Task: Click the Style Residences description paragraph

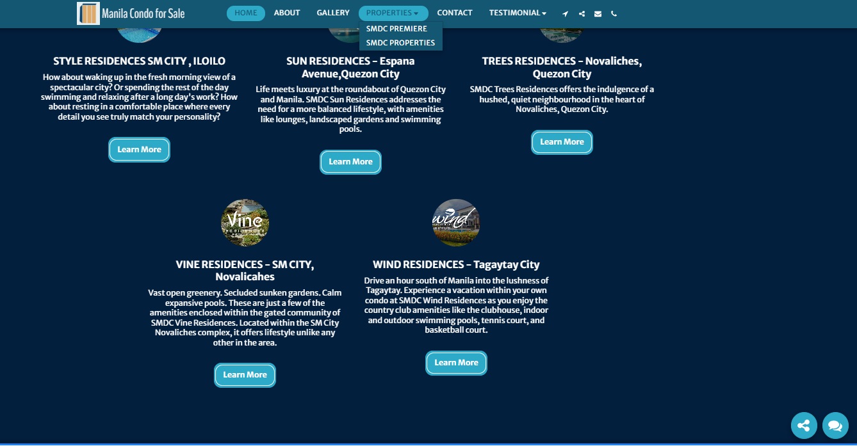Action: pos(139,97)
